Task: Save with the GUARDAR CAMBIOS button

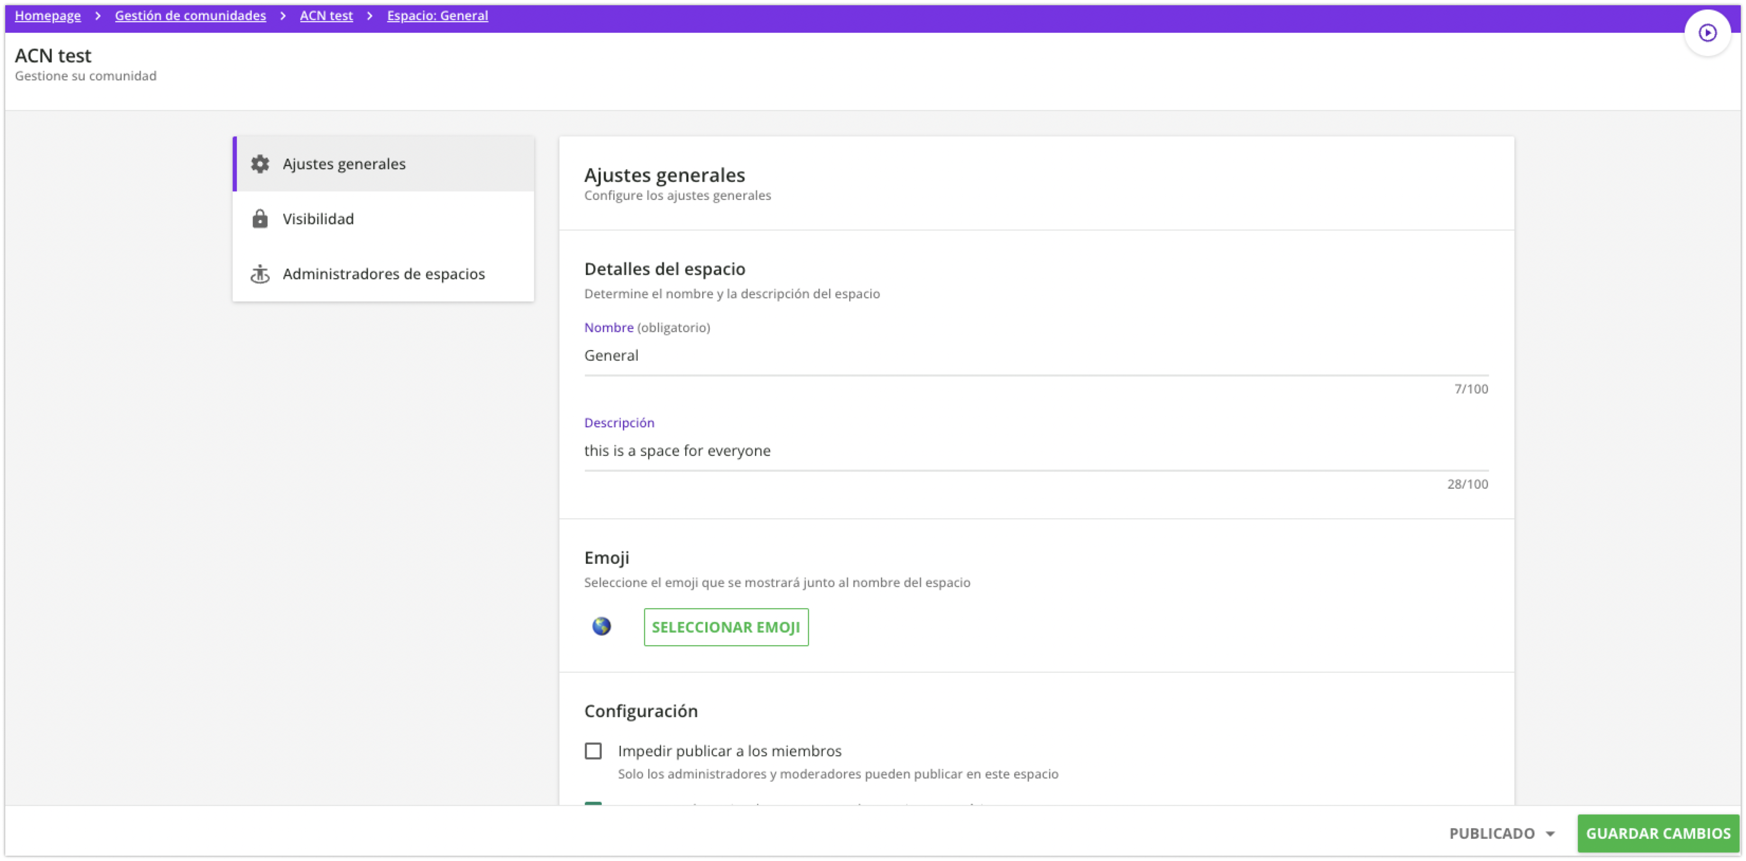Action: coord(1658,833)
